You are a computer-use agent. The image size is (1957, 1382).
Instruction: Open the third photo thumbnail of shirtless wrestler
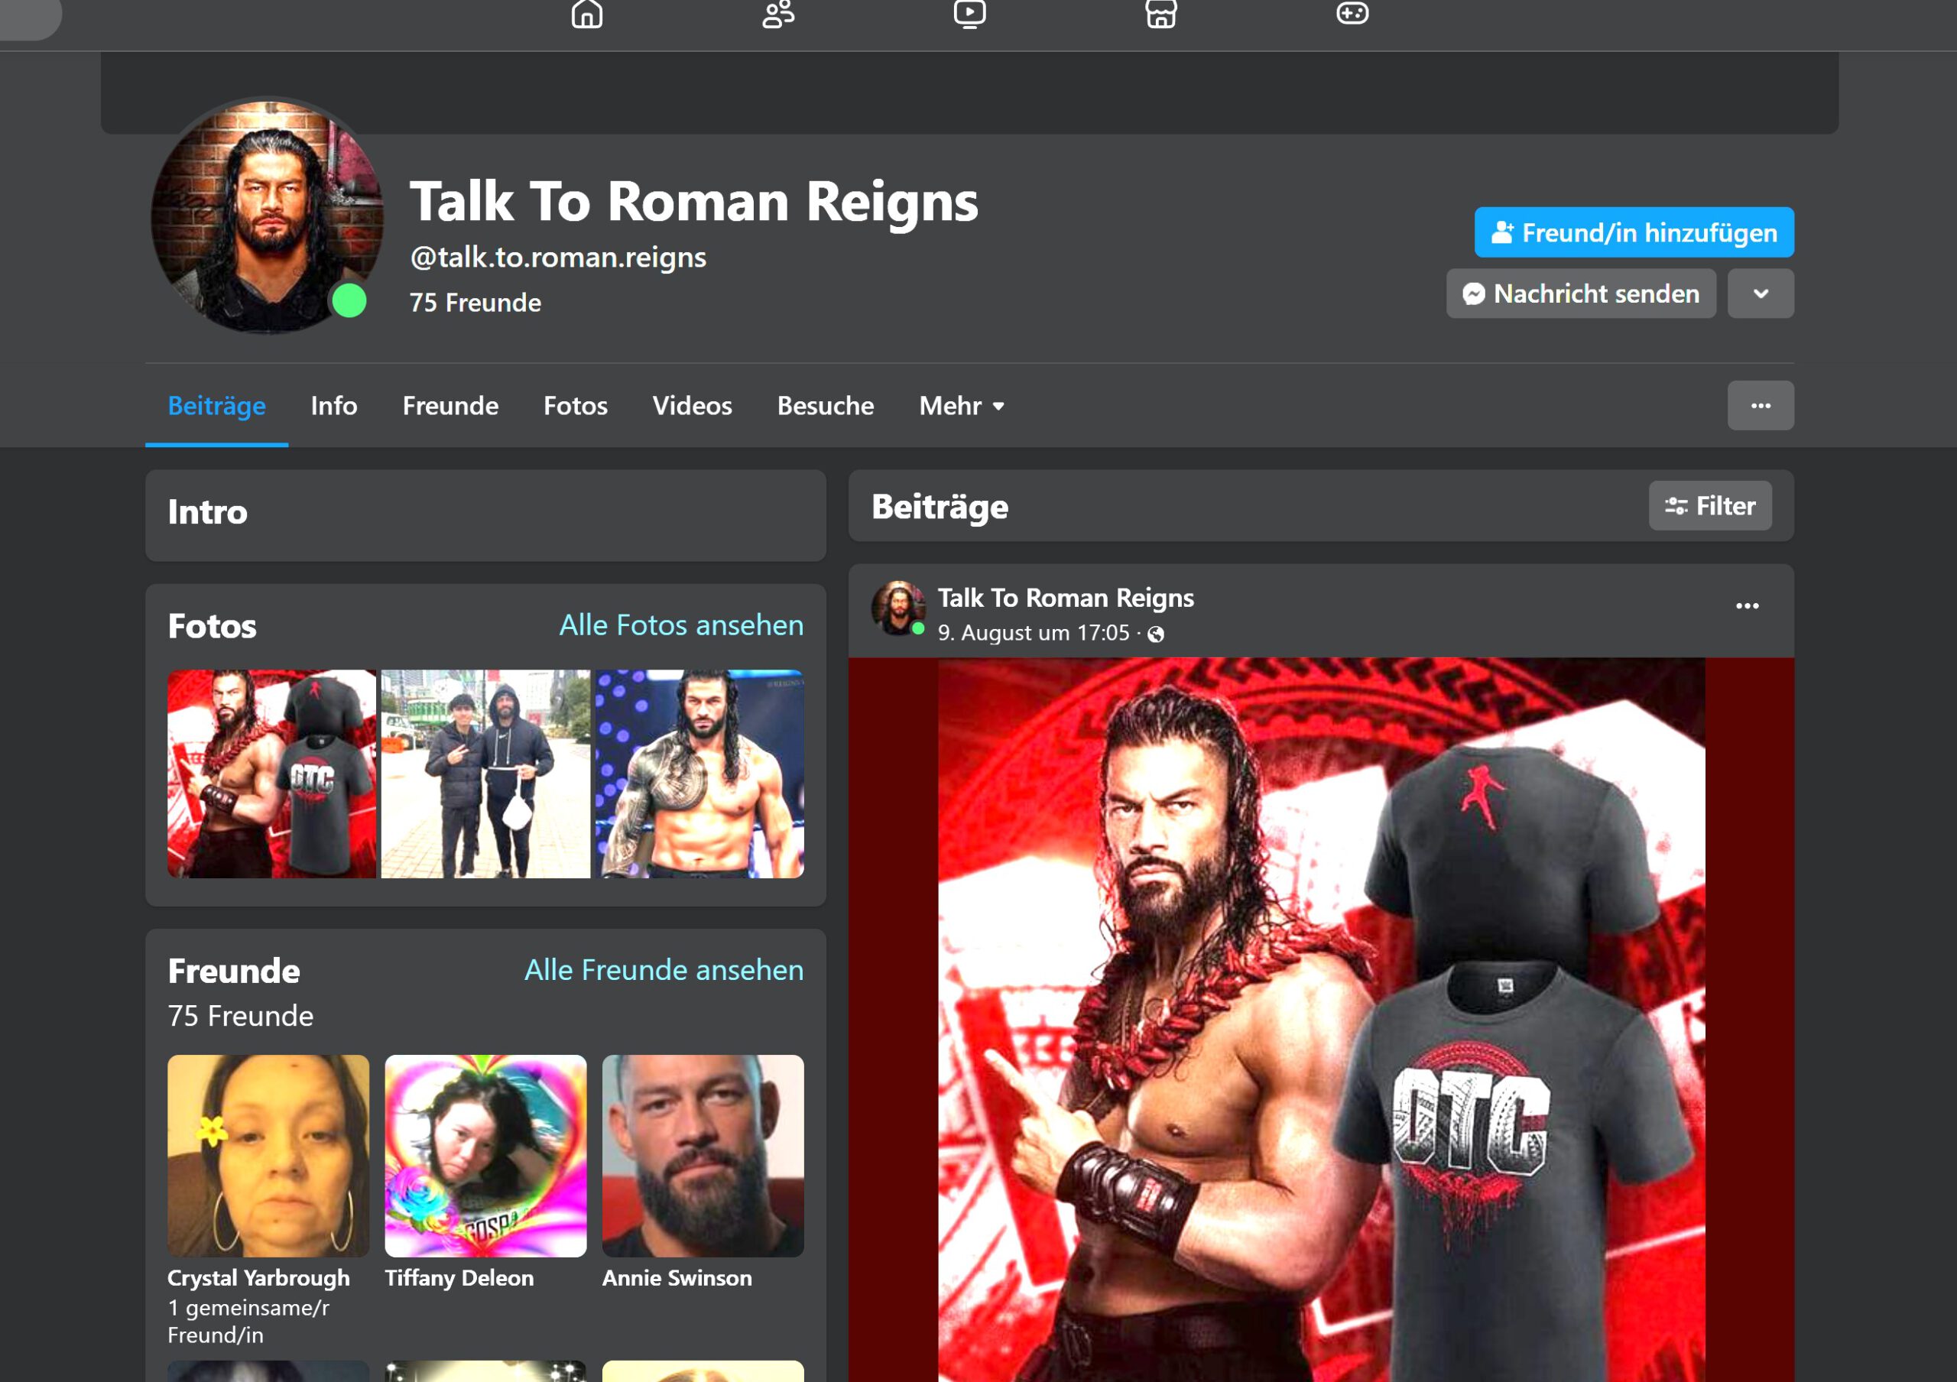[x=699, y=774]
